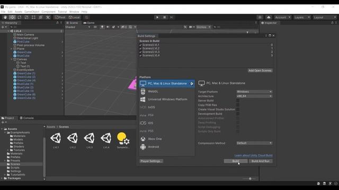Open Scene view component tools icon
The width and height of the screenshot is (339, 190).
tap(185, 27)
